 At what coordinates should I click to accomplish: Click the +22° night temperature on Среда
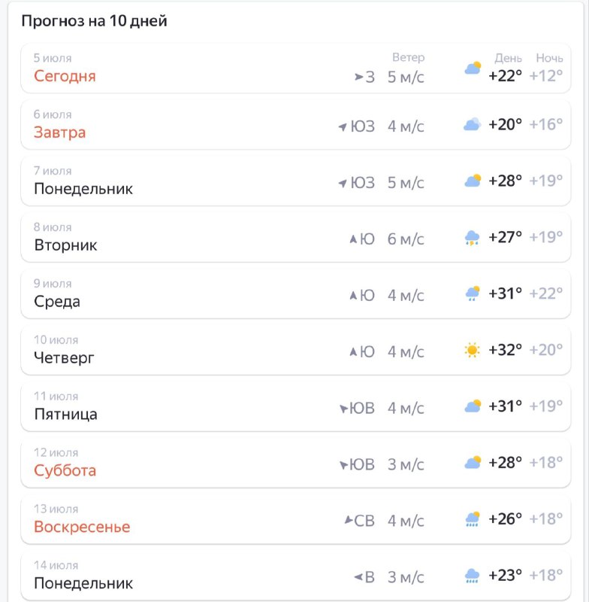click(x=545, y=293)
